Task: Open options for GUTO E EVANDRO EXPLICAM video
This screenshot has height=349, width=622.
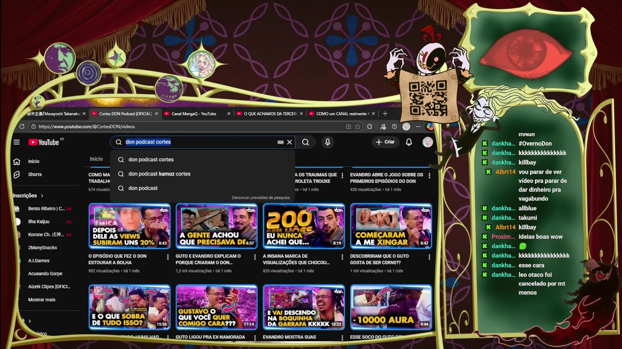Action: click(255, 257)
